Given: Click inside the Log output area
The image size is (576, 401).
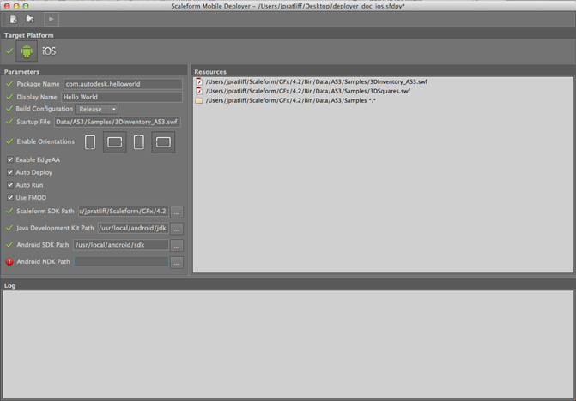Looking at the screenshot, I should click(x=288, y=344).
